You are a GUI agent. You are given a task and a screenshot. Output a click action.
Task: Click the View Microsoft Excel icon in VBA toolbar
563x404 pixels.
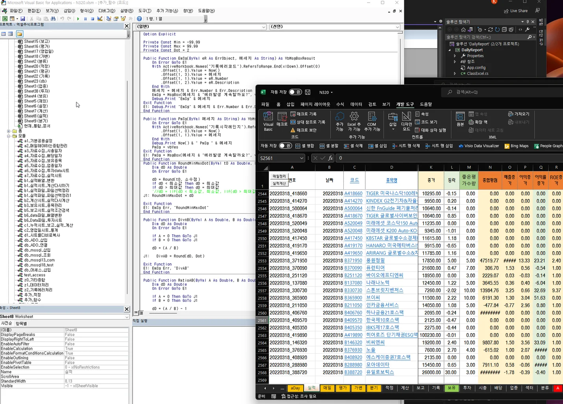coord(5,18)
